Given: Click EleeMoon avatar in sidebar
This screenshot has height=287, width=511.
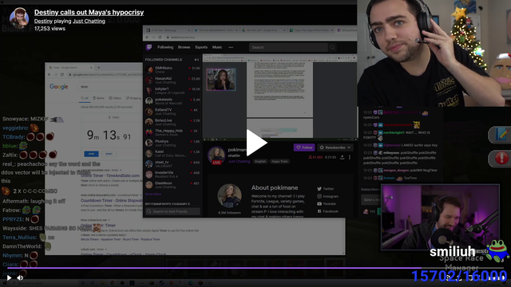Looking at the screenshot, I should 149,184.
